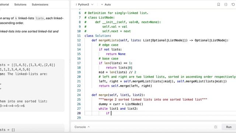
Task: Click 'if not lists:' on line 14
Action: [110, 49]
